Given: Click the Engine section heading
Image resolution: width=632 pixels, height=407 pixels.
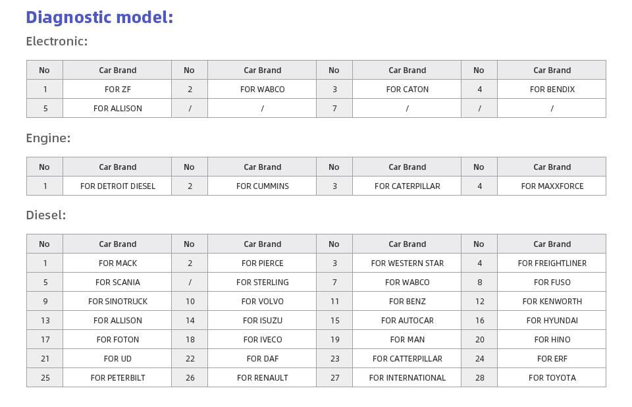Looking at the screenshot, I should tap(48, 138).
